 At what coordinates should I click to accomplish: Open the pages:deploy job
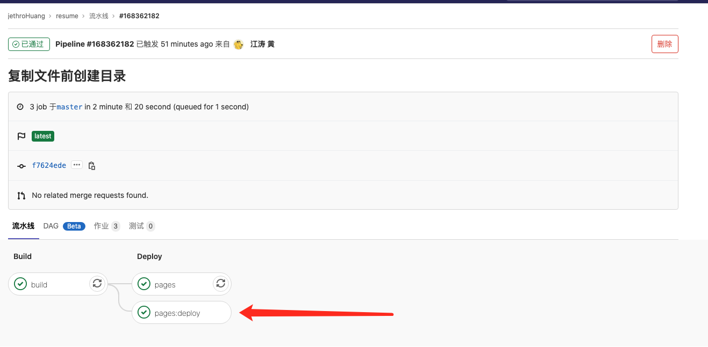click(x=182, y=312)
